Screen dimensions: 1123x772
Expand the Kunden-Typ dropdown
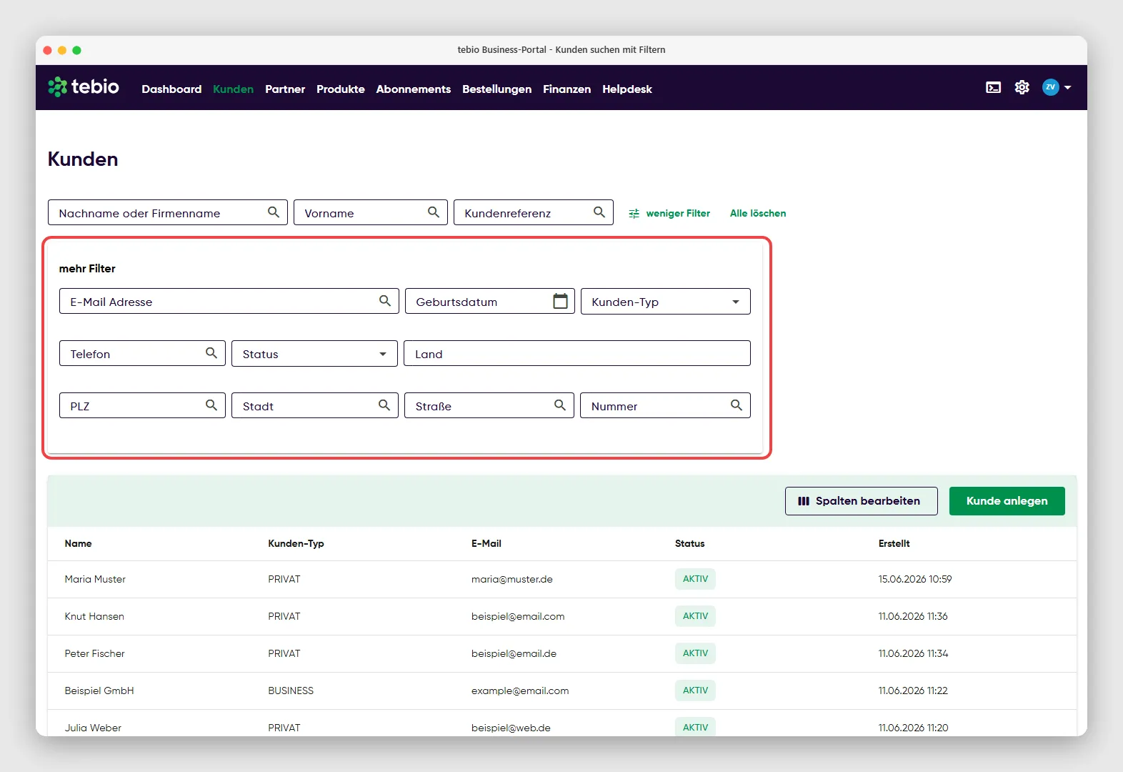(666, 302)
